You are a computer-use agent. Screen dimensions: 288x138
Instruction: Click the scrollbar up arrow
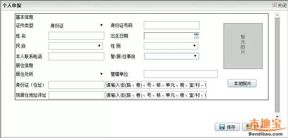(x=277, y=15)
